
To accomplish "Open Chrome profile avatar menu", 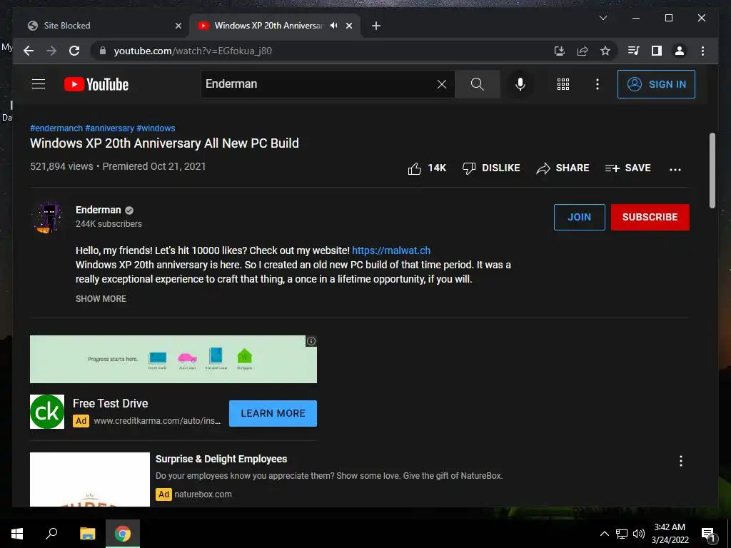I will pos(680,51).
